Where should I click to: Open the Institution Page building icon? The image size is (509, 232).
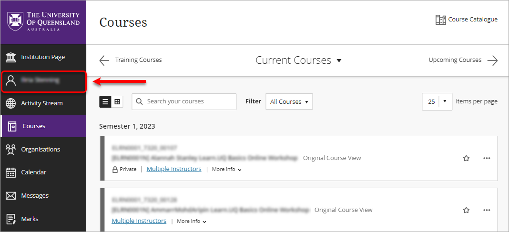[11, 57]
